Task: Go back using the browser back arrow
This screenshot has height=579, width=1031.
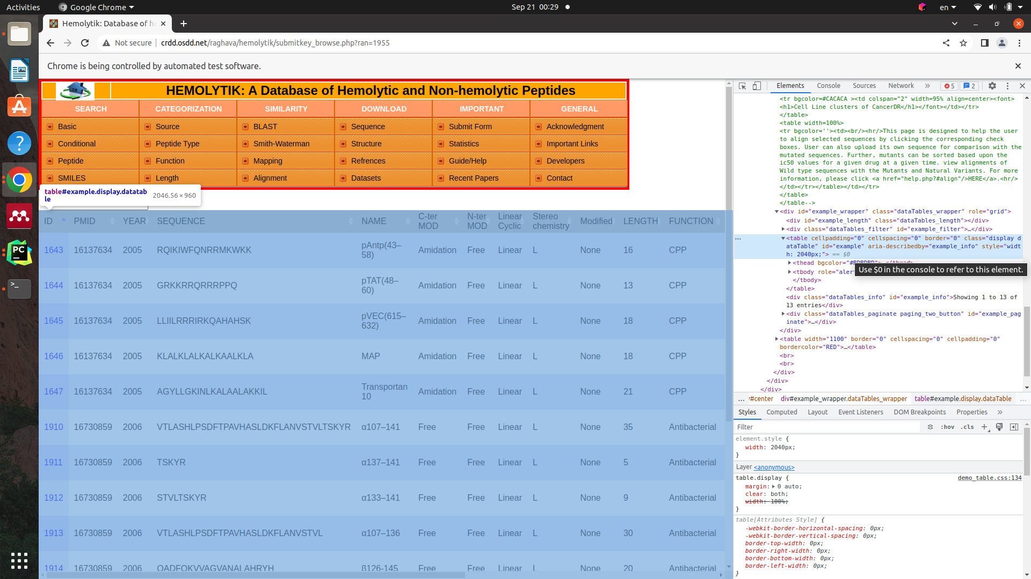Action: (50, 43)
